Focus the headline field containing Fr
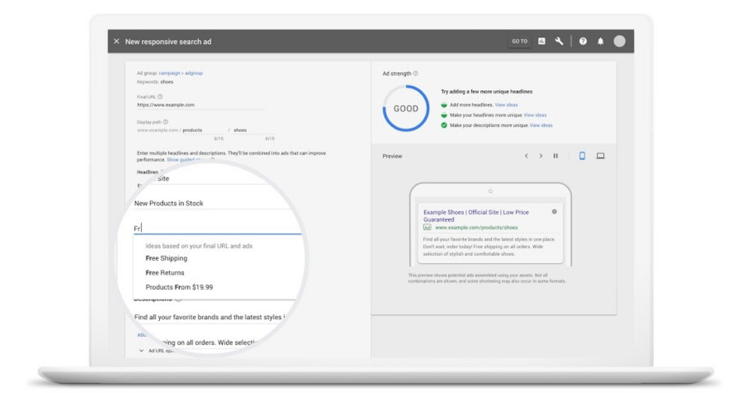The width and height of the screenshot is (748, 393). (x=217, y=228)
